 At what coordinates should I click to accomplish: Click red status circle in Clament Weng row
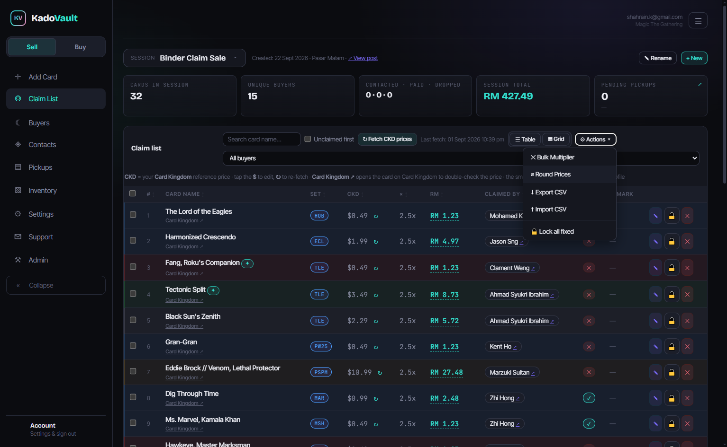pyautogui.click(x=589, y=268)
